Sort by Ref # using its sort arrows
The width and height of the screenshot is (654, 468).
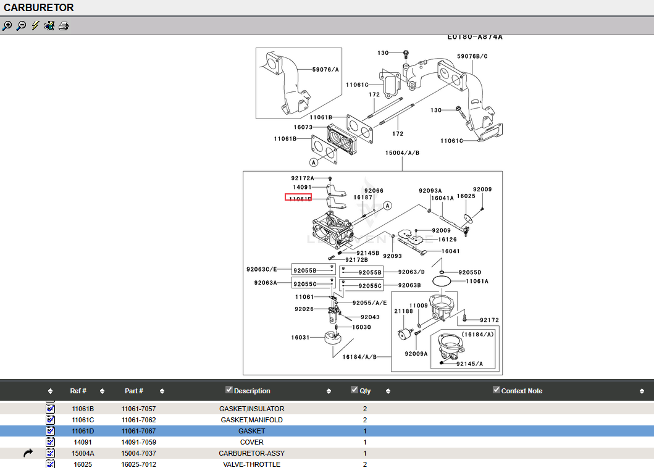point(102,391)
